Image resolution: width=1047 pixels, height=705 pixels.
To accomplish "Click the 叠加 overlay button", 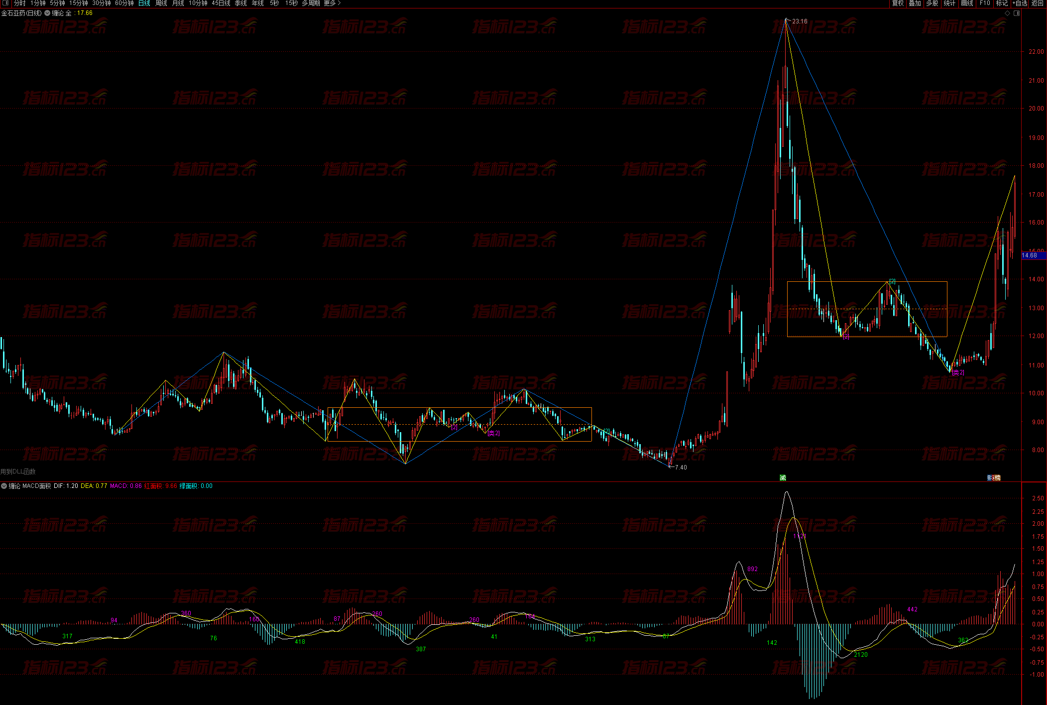I will coord(915,3).
